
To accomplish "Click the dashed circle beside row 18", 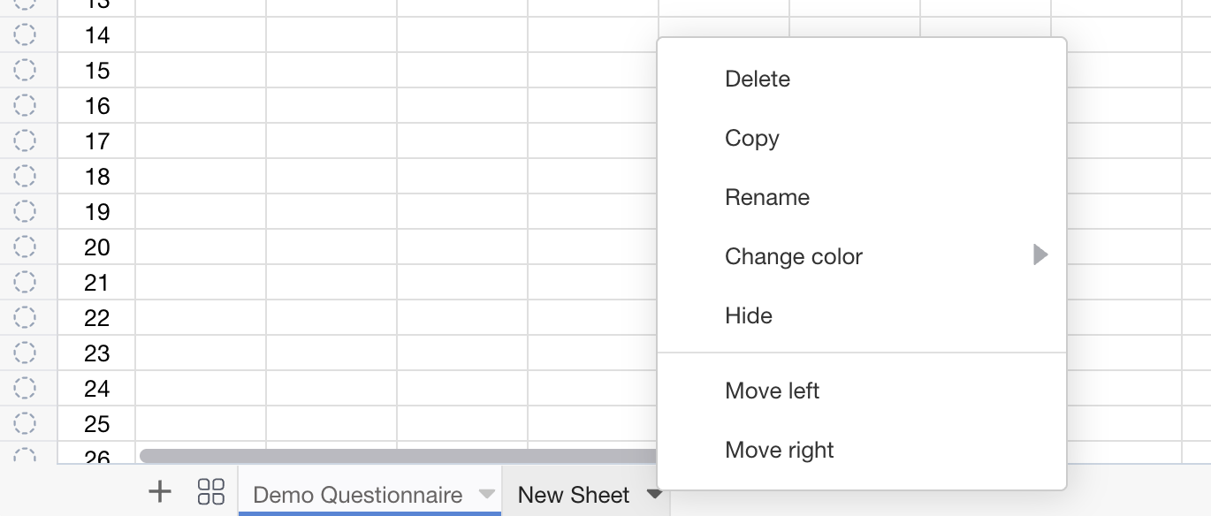I will tap(25, 177).
